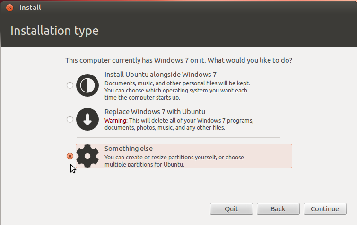Click the red 'Warning:' text
Viewport: 357px width, 225px height.
[116, 120]
